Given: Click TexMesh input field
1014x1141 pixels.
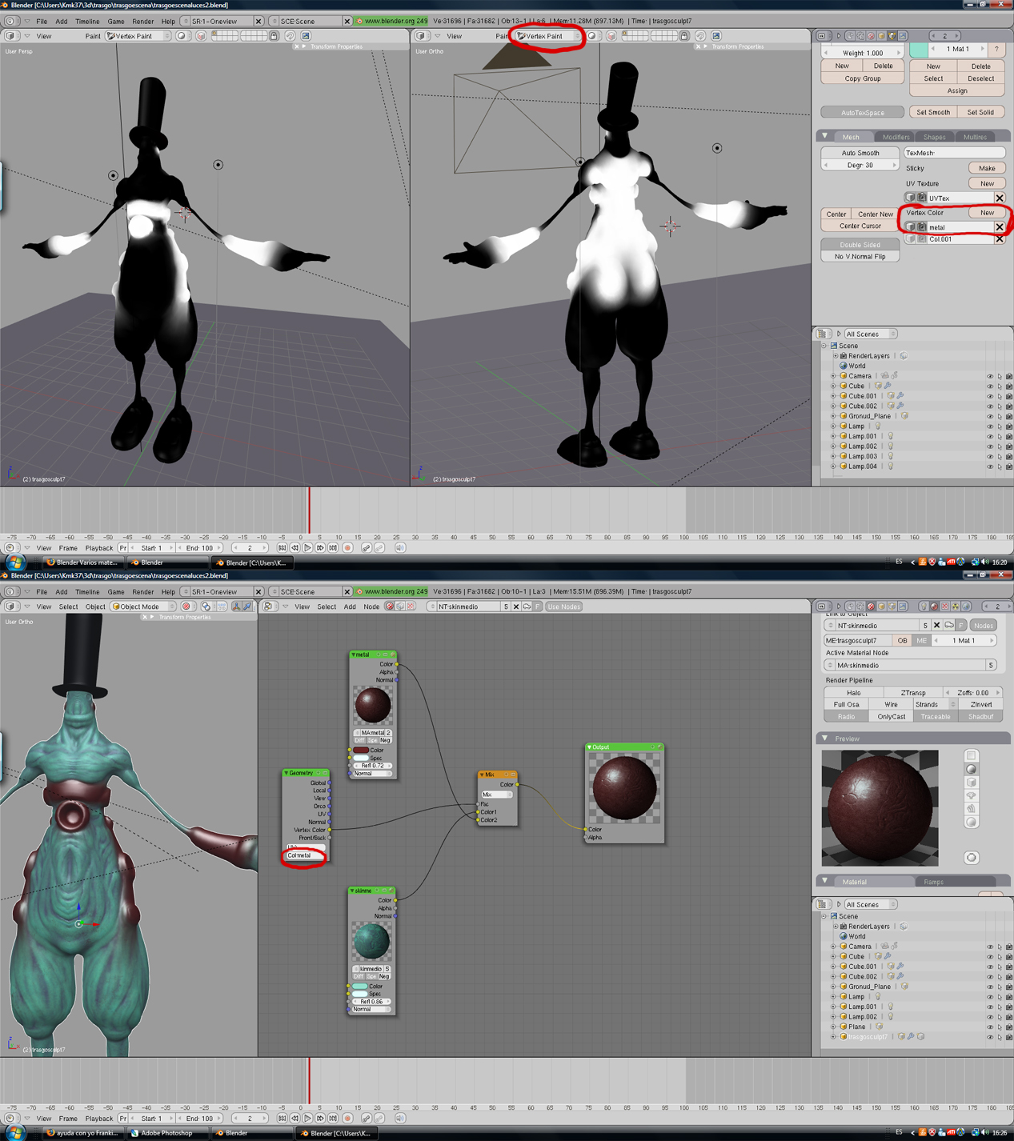Looking at the screenshot, I should (954, 153).
